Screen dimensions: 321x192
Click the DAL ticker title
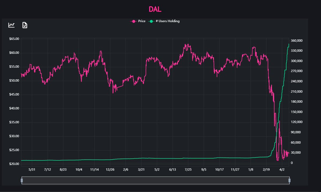[x=155, y=10]
